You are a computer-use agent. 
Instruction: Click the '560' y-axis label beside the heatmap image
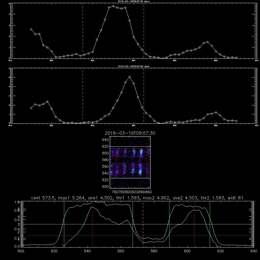pyautogui.click(x=105, y=166)
